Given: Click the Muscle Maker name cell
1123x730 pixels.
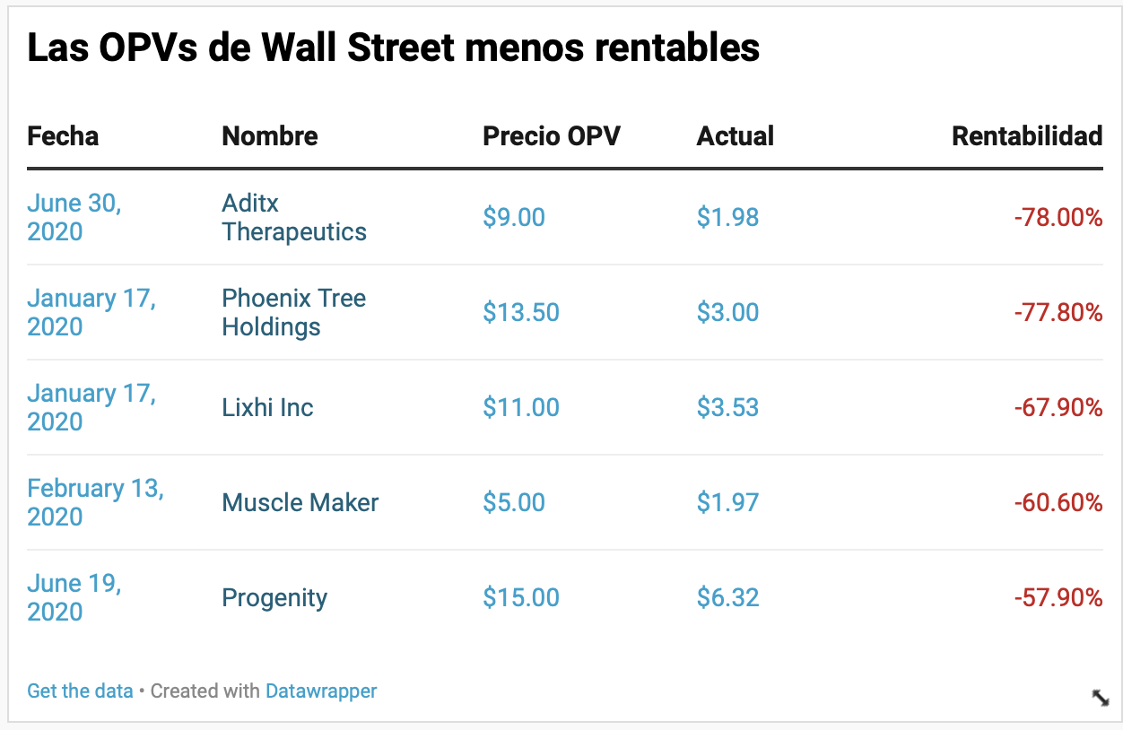Looking at the screenshot, I should [x=300, y=503].
